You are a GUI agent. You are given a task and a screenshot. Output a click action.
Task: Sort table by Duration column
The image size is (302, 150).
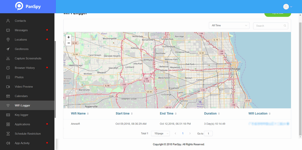(x=212, y=113)
